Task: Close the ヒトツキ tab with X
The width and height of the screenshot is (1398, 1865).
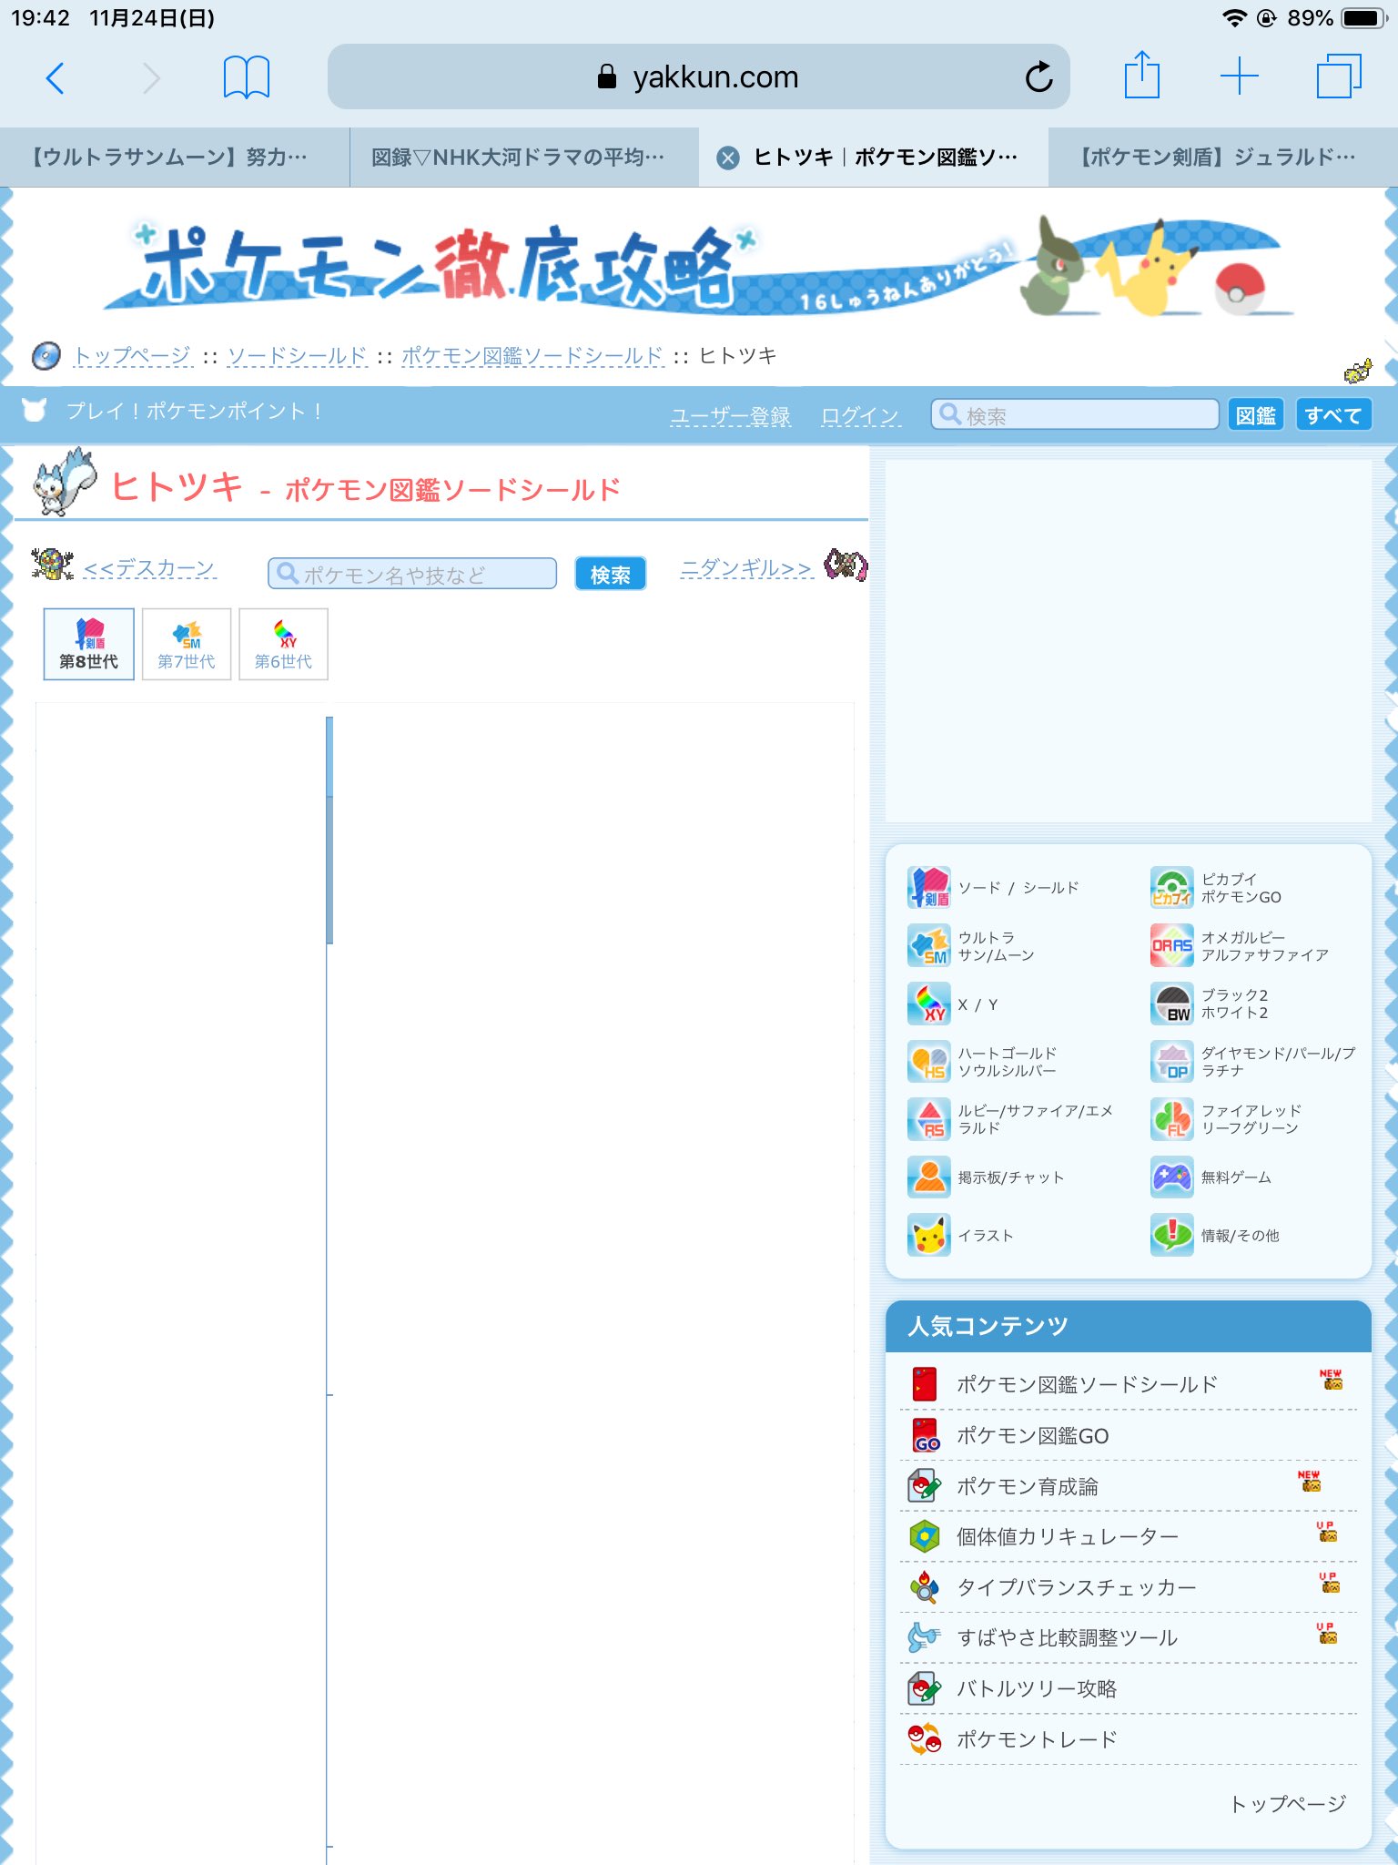Action: 728,158
